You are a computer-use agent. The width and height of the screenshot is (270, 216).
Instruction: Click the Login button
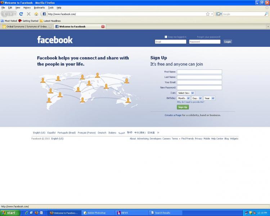tap(228, 42)
